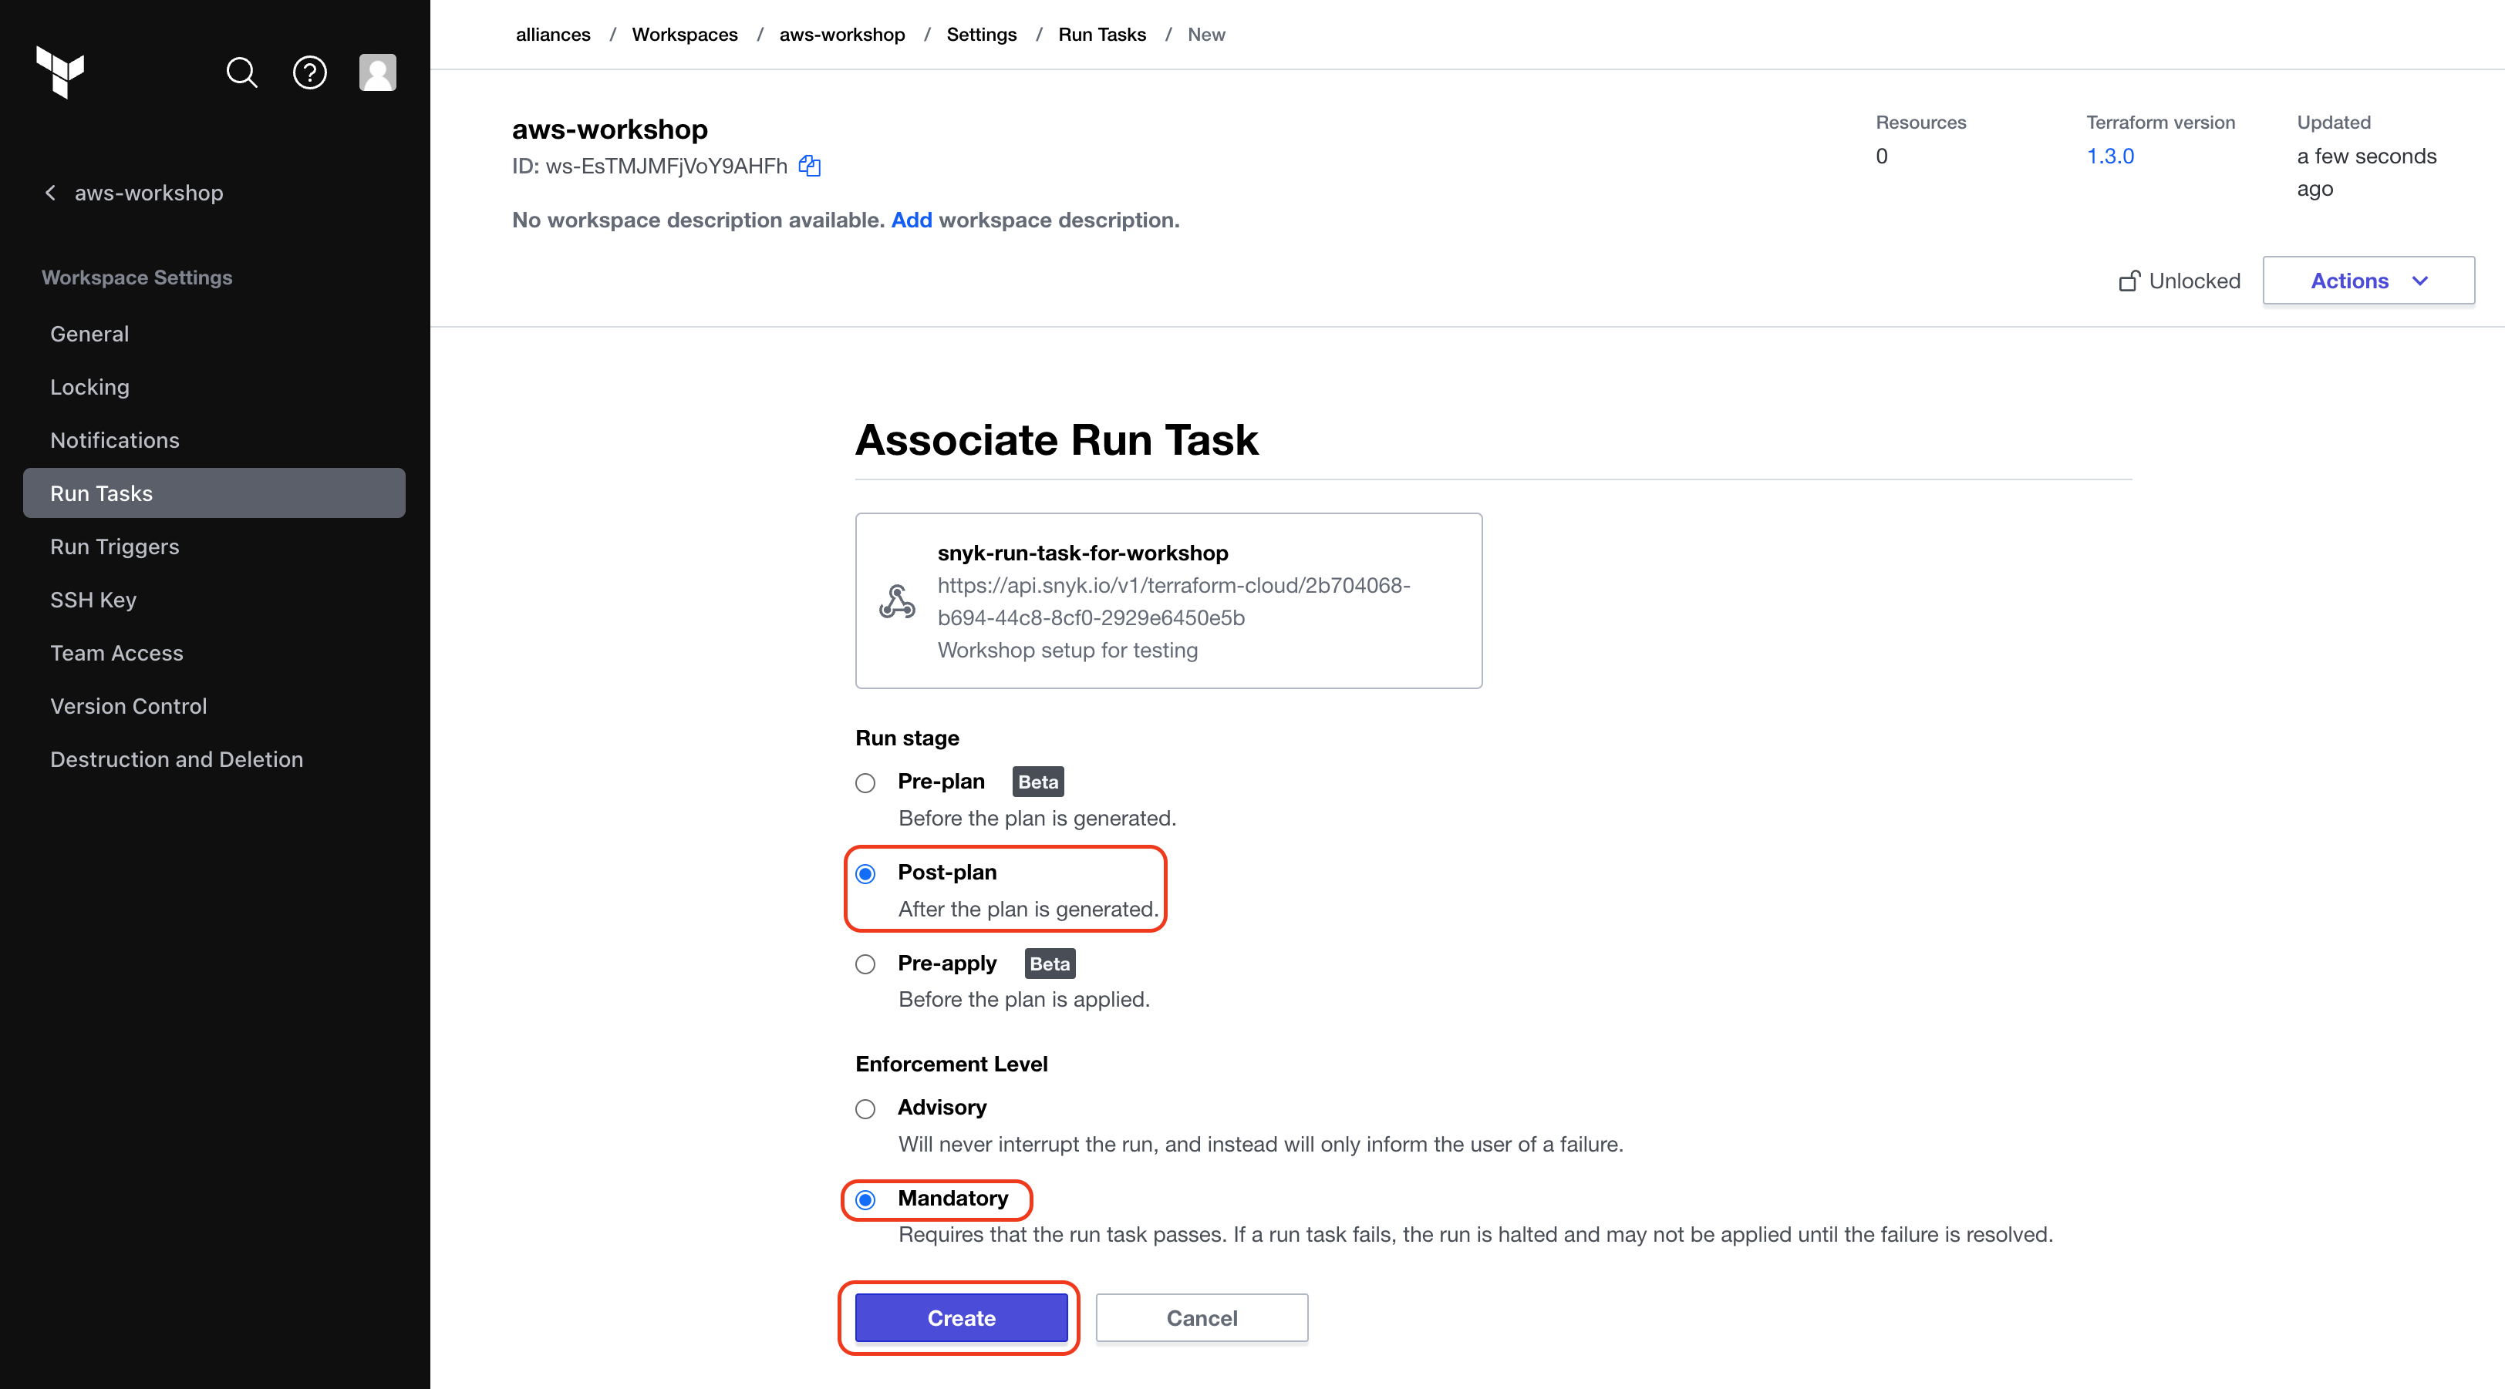
Task: Click the snyk run task webhook icon
Action: point(897,600)
